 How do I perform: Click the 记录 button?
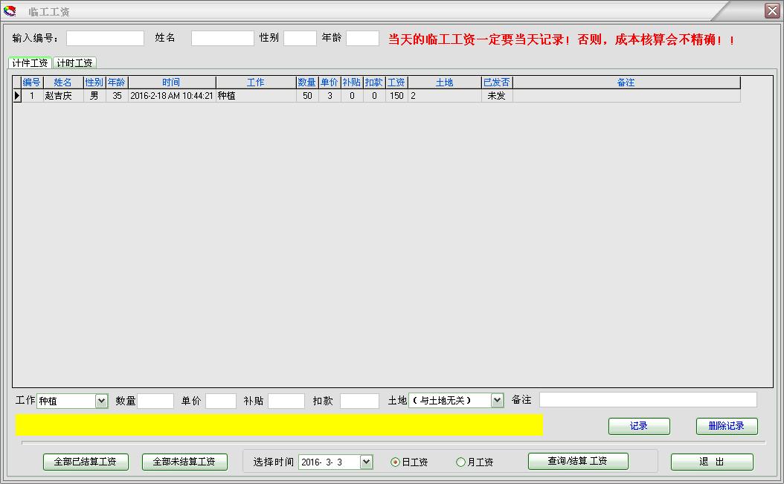640,426
